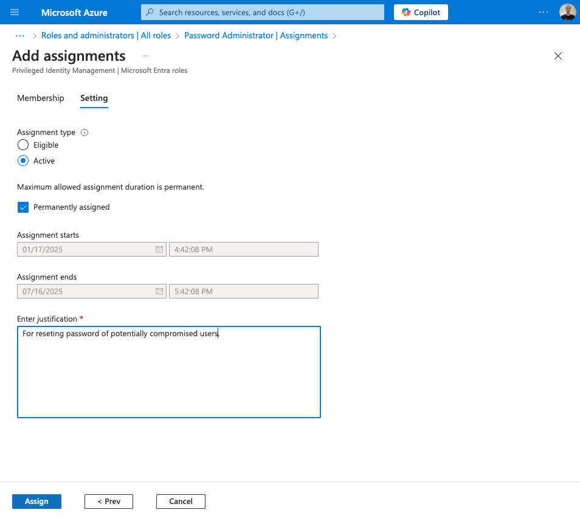Expand the collapsed breadcrumb ellipsis
The height and width of the screenshot is (521, 580).
(20, 36)
